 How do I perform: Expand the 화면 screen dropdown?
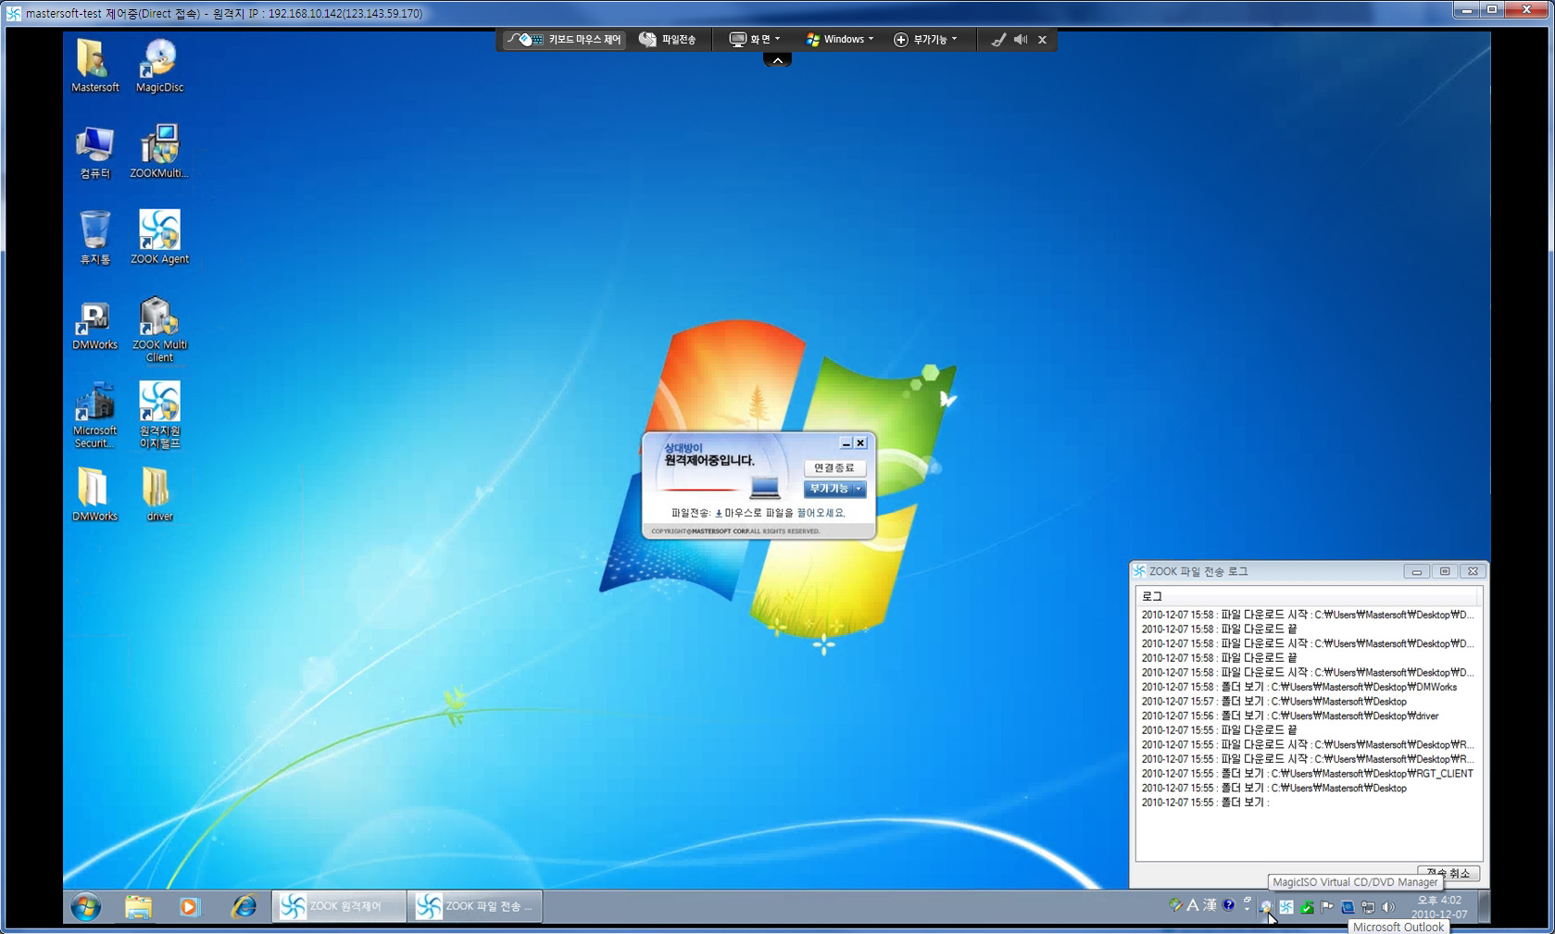pos(755,40)
